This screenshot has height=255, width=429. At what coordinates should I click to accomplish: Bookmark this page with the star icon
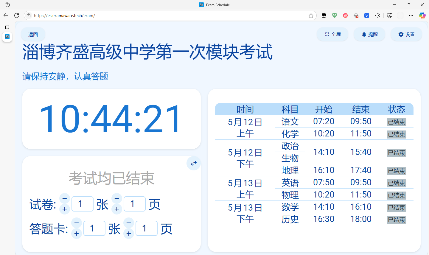pos(311,15)
